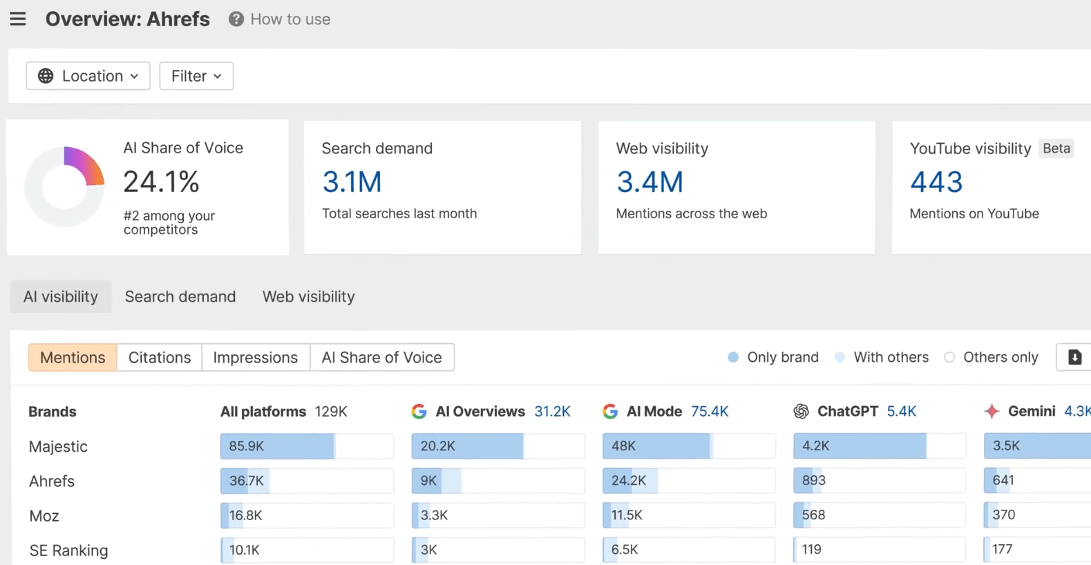Screen dimensions: 1091x565
Task: Switch to the Web visibility tab
Action: click(x=309, y=296)
